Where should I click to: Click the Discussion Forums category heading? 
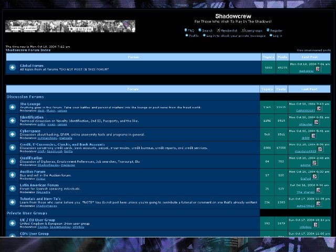[25, 97]
